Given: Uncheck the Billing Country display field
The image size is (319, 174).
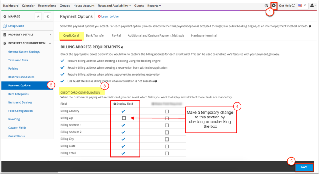Looking at the screenshot, I should click(x=124, y=111).
